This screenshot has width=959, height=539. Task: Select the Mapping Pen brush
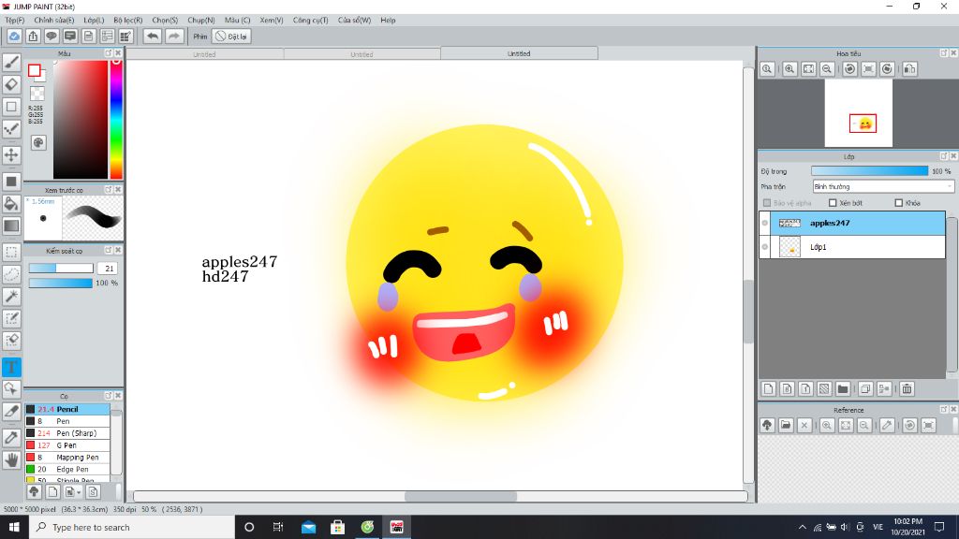coord(67,457)
